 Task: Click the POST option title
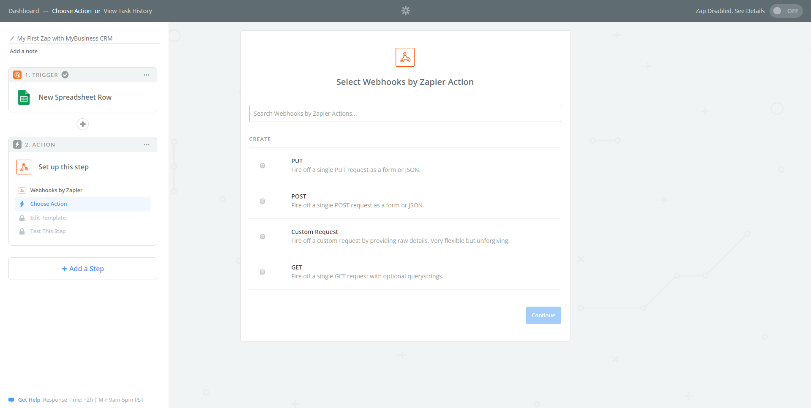[299, 196]
